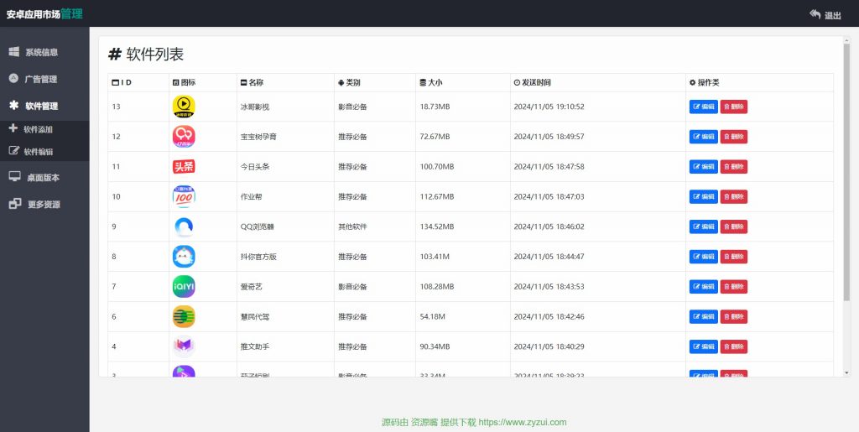This screenshot has height=432, width=859.
Task: Open the 软件编辑 submenu item
Action: pos(39,152)
